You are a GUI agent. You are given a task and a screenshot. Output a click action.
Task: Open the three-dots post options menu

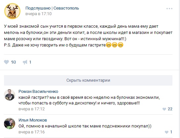169,9
